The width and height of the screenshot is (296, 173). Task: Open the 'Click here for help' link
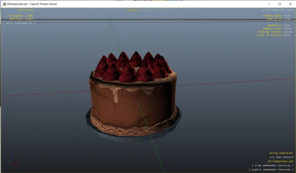(278, 10)
